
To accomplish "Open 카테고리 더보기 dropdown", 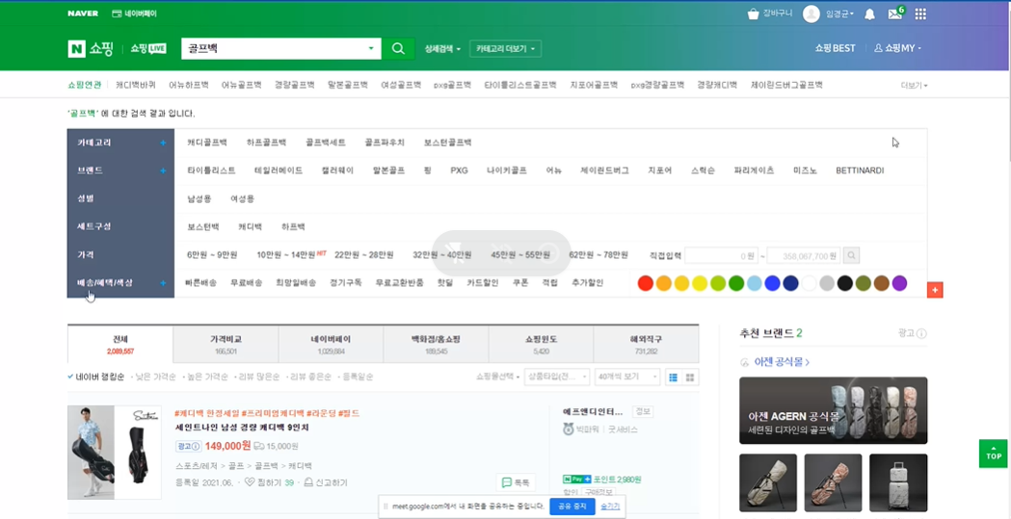I will [505, 49].
